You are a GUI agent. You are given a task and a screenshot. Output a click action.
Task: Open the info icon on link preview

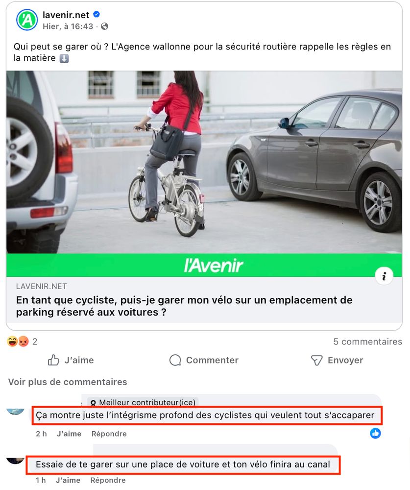coord(384,276)
